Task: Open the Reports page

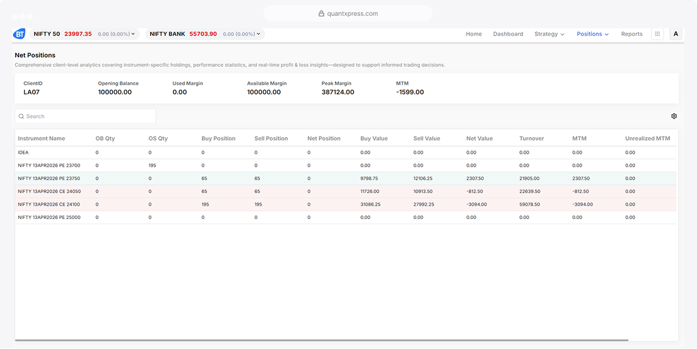Action: [632, 34]
